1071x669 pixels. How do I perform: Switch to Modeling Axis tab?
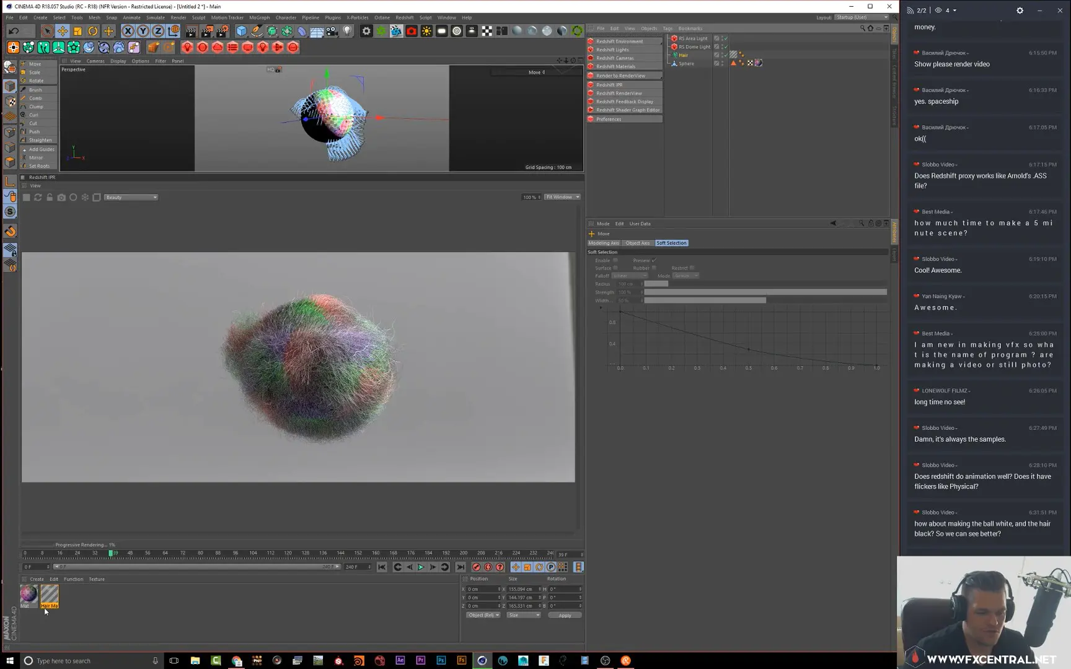[604, 243]
